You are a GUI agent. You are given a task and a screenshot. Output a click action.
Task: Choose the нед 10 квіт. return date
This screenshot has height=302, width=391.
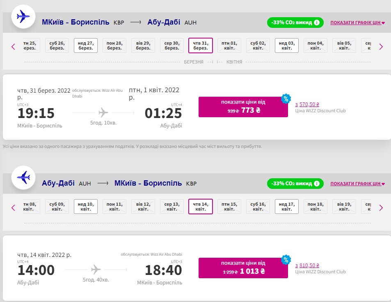[x=86, y=207]
